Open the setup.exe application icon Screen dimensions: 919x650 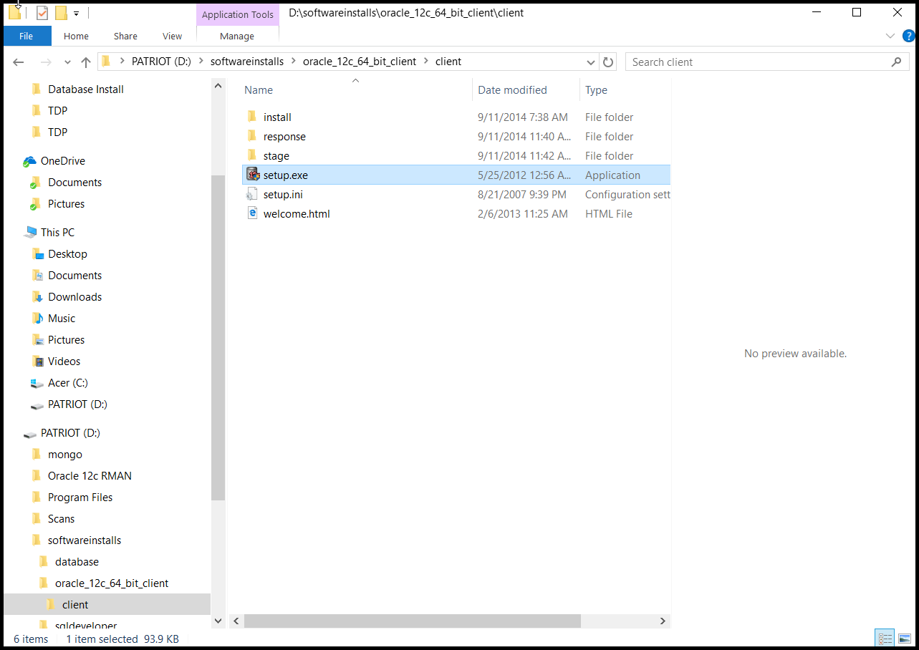[252, 175]
